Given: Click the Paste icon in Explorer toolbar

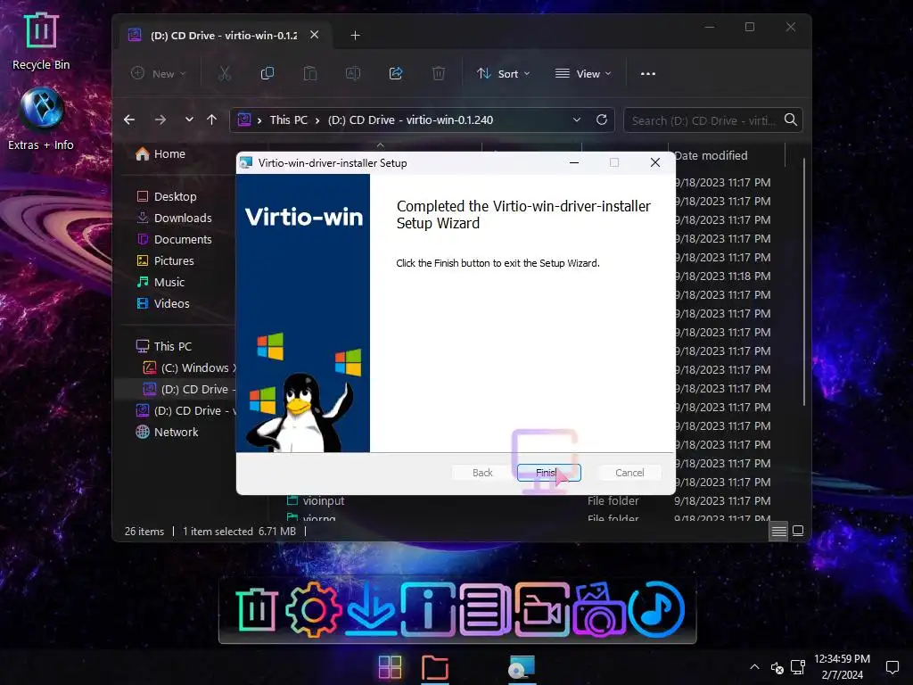Looking at the screenshot, I should click(309, 73).
